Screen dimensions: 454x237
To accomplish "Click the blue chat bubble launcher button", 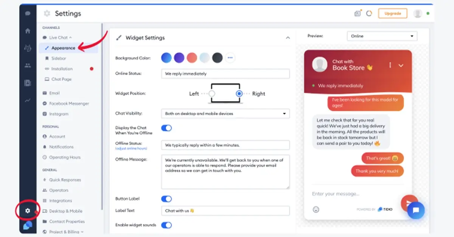I will [x=416, y=211].
